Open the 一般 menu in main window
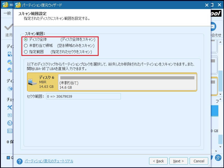This screenshot has width=224, height=168. (x=7, y=14)
